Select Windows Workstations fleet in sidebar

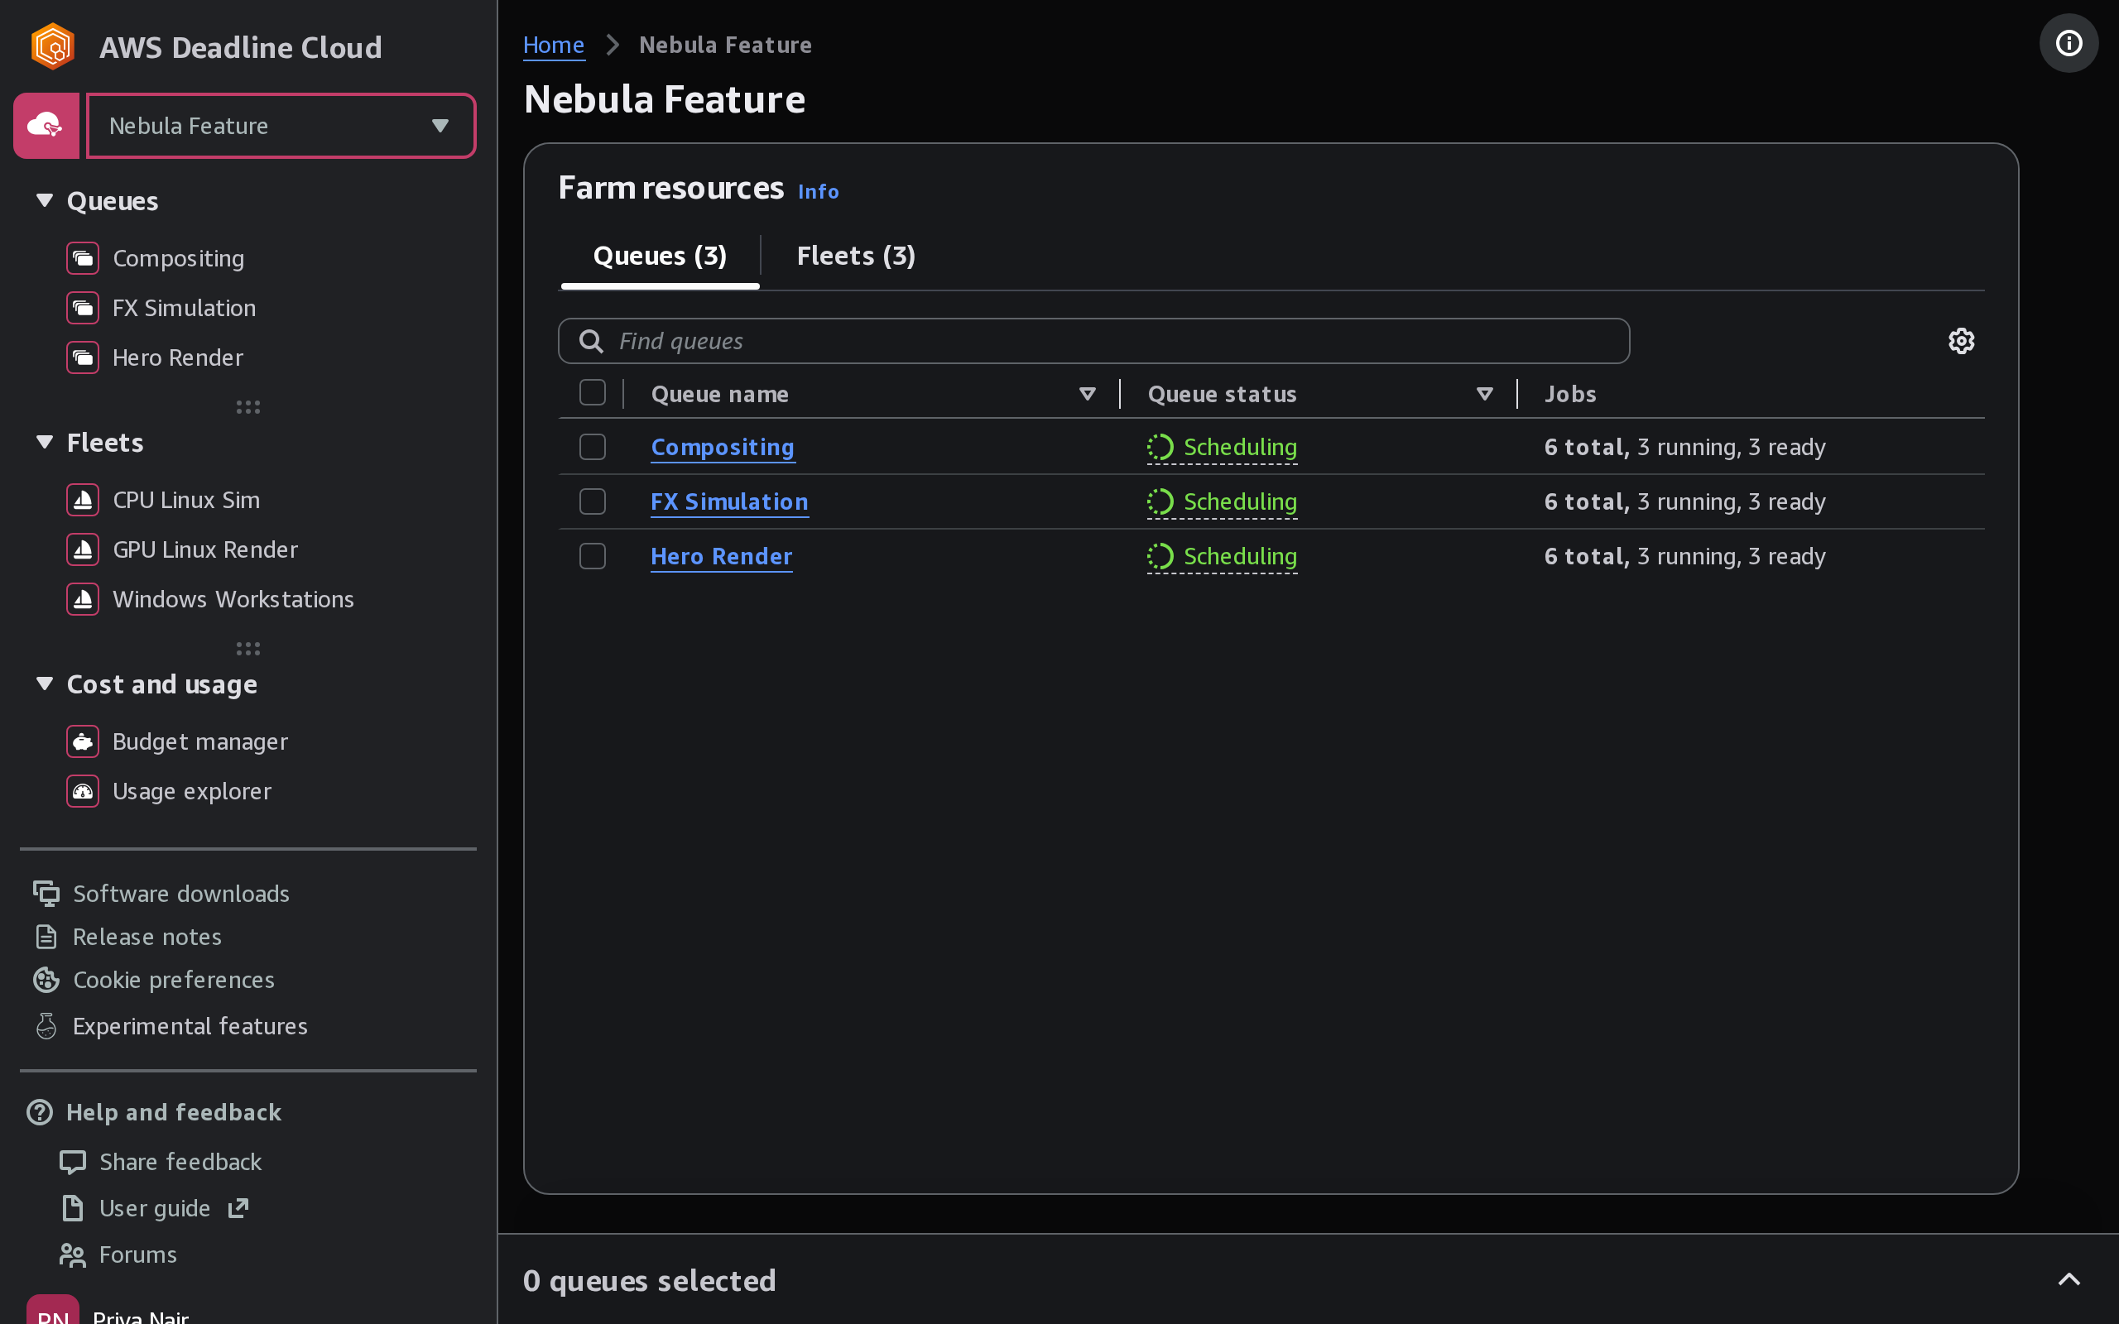click(233, 599)
